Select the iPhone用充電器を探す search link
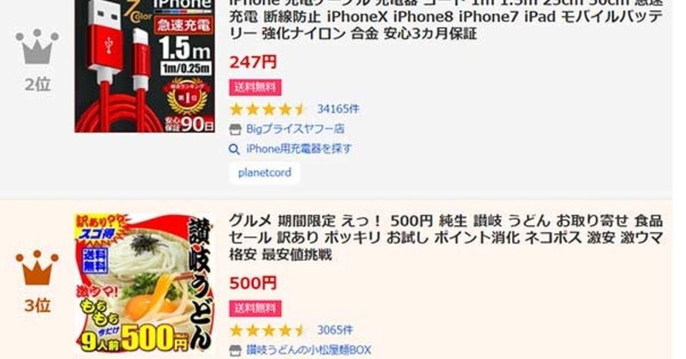Screen dimensions: 686x359 [298, 149]
